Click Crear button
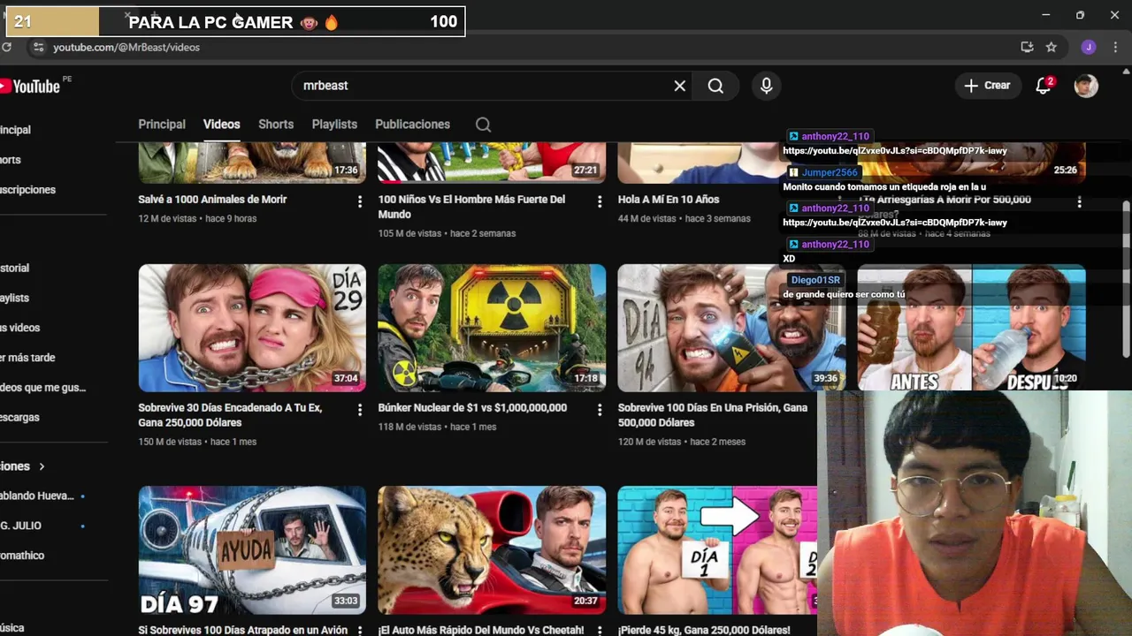1132x636 pixels. (987, 86)
